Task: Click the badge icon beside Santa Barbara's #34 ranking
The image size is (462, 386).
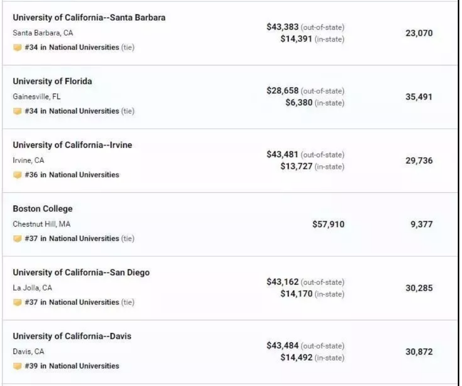Action: 18,48
